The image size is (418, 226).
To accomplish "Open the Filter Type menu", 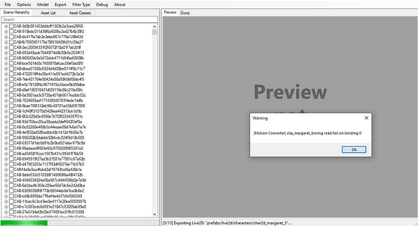I will (x=81, y=4).
